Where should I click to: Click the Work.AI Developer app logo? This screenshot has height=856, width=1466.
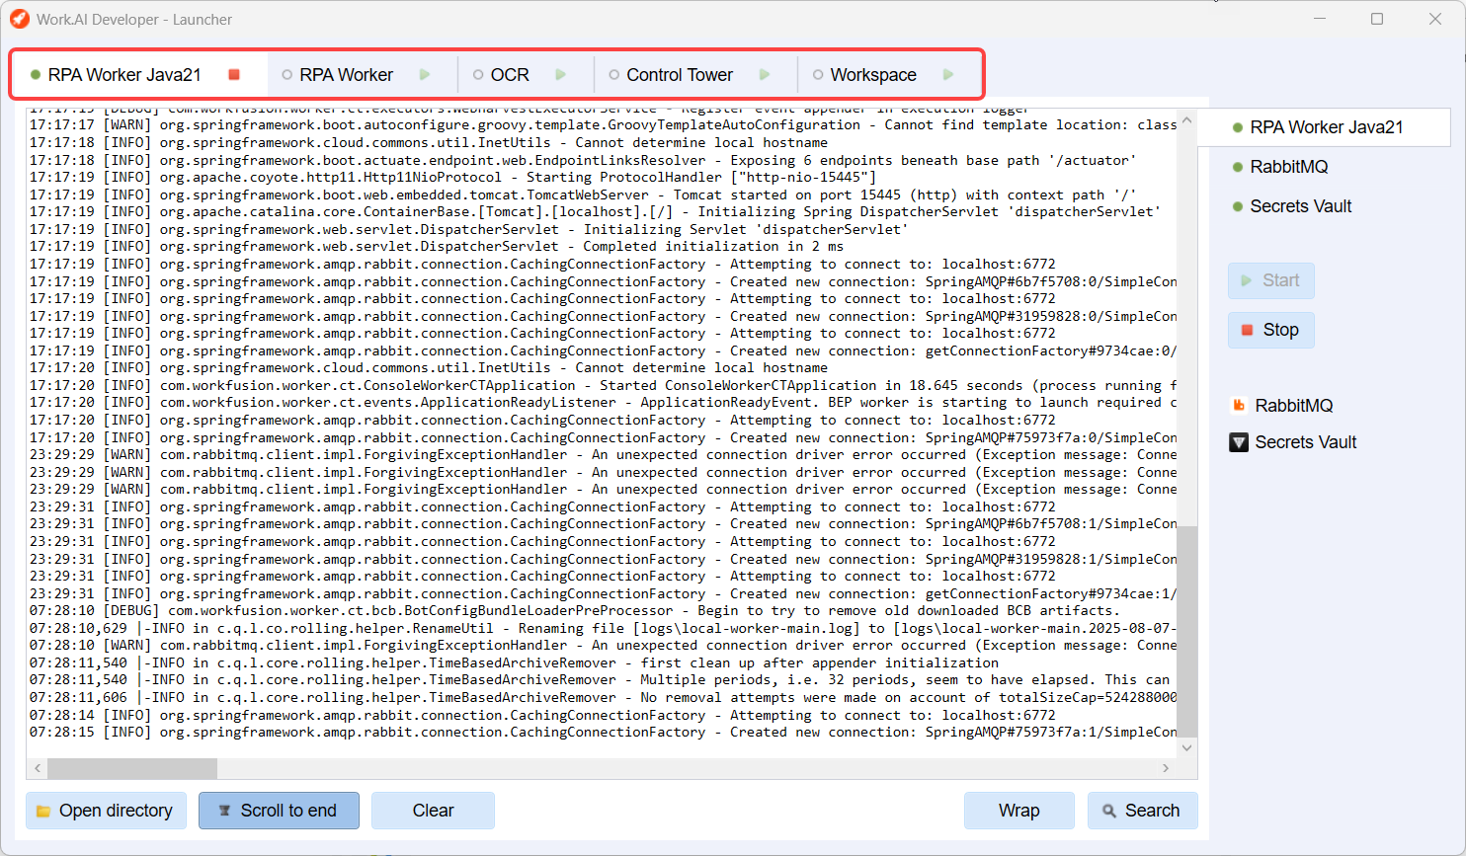[20, 19]
